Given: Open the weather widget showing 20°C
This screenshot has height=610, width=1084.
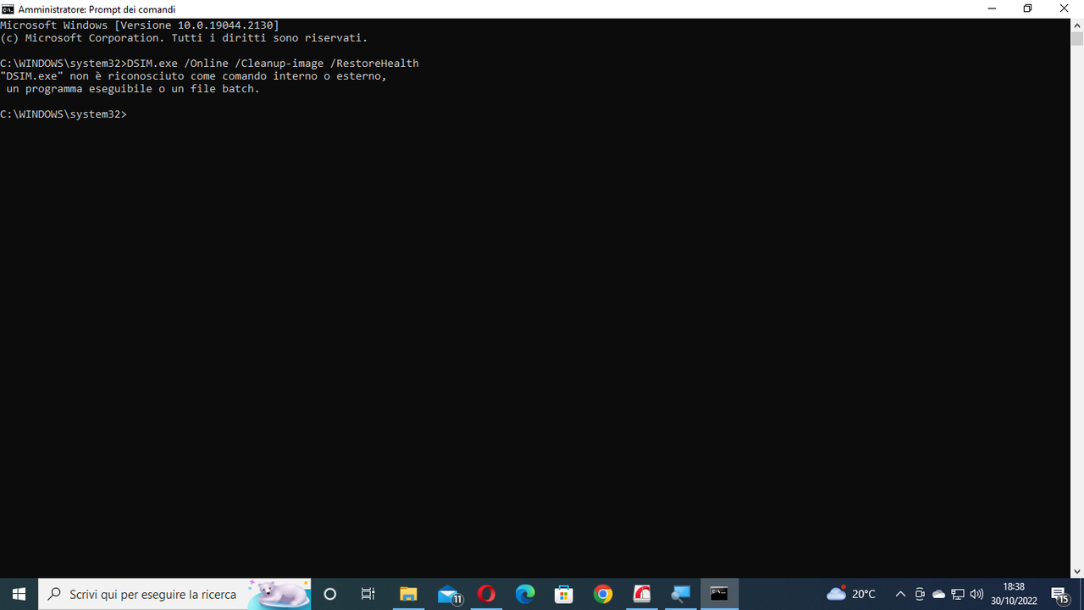Looking at the screenshot, I should click(x=851, y=594).
